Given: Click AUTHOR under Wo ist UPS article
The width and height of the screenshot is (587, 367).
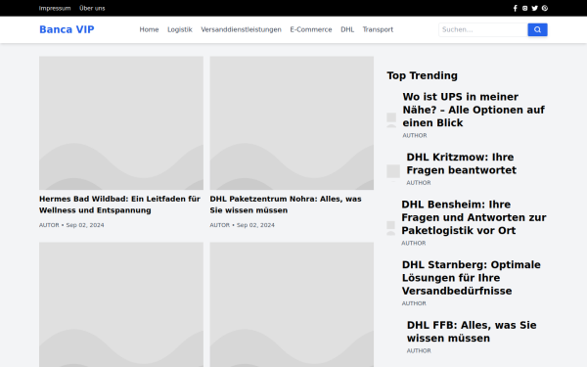Looking at the screenshot, I should pos(415,136).
